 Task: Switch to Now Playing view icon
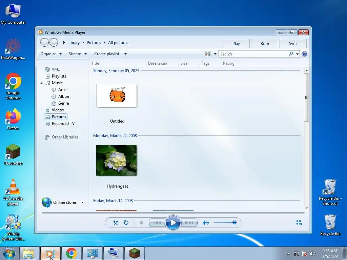click(299, 223)
